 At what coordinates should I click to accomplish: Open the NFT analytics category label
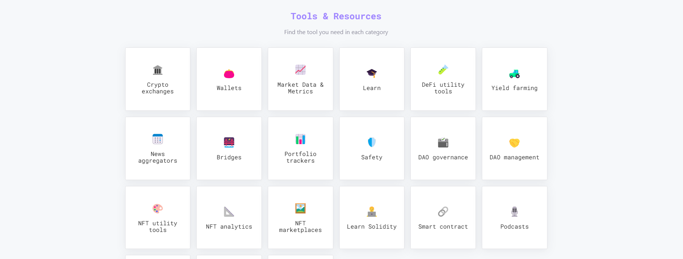[x=229, y=227]
